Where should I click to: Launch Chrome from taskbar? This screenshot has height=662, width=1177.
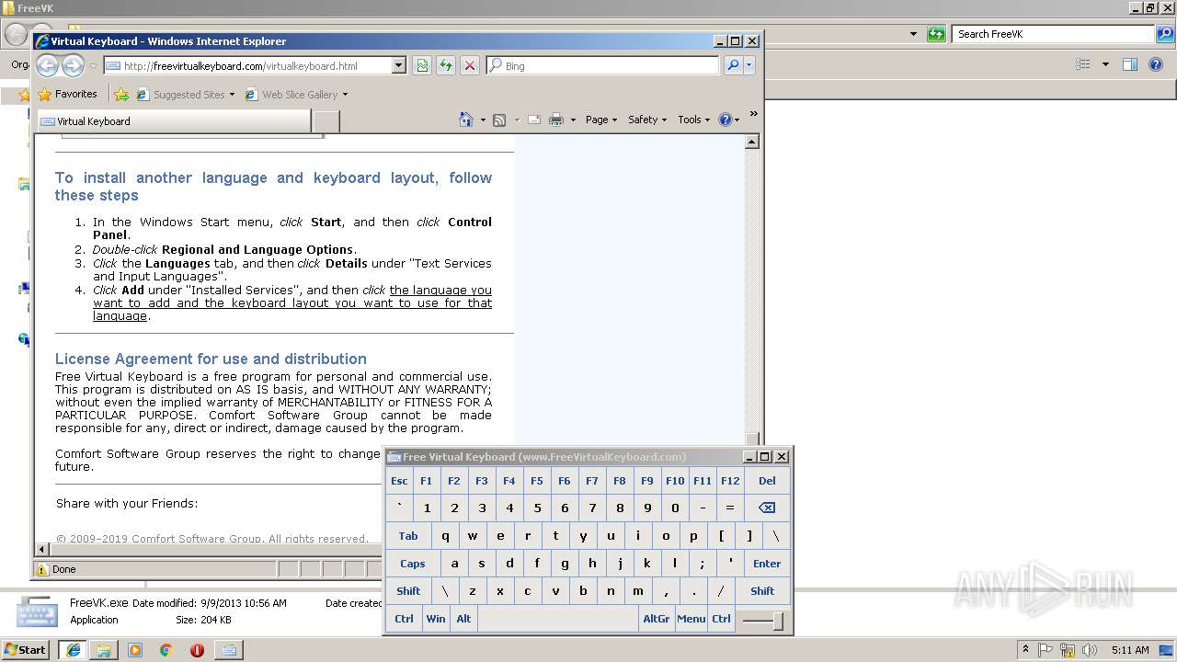click(x=166, y=650)
